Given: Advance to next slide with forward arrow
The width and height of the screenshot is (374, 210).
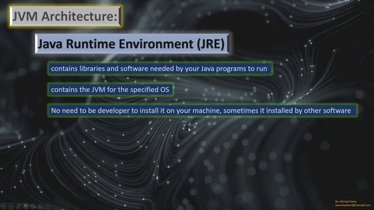Looking at the screenshot, I should tap(11, 206).
